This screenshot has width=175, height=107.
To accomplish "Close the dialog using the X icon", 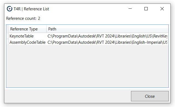I will point(162,9).
